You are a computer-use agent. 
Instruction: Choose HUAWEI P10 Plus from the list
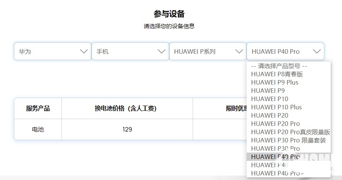click(x=276, y=107)
